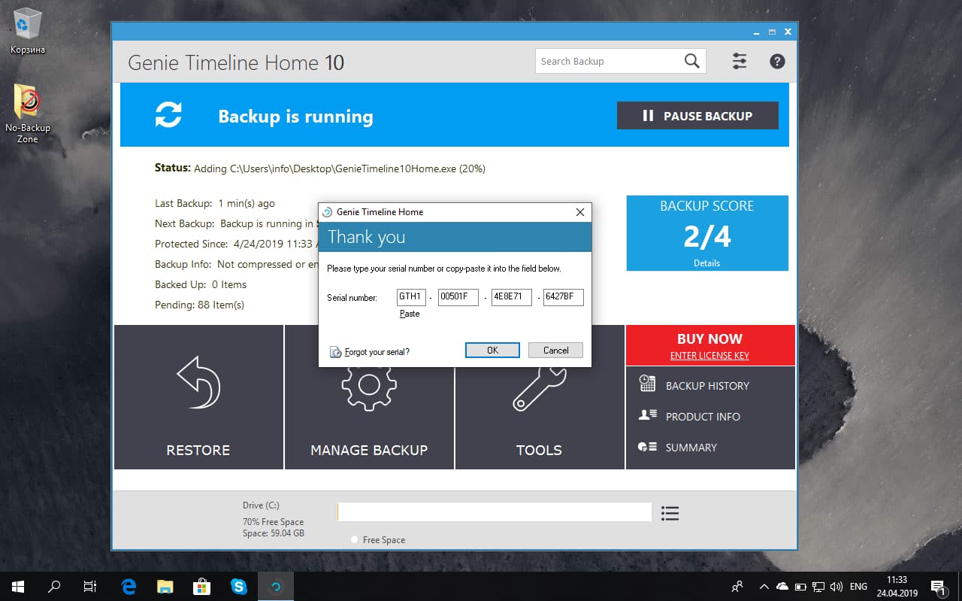Confirm the serial number with OK
962x601 pixels.
492,350
